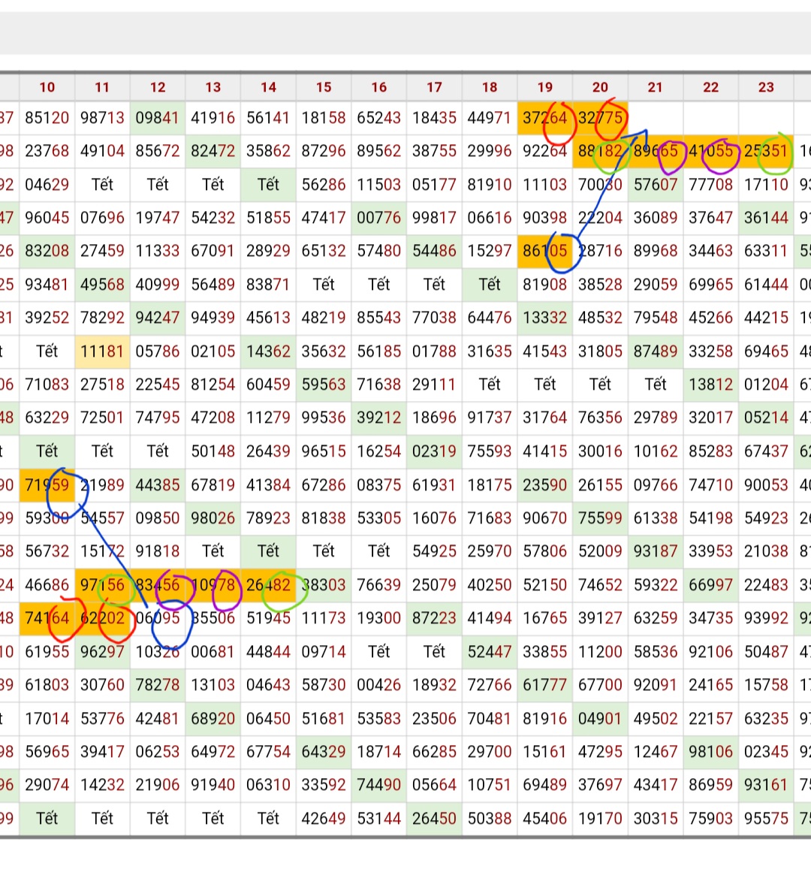
Task: Click the cell 44971
Action: tap(490, 118)
